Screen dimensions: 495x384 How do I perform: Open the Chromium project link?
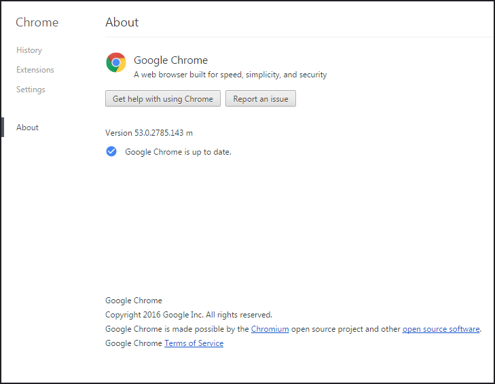click(270, 329)
